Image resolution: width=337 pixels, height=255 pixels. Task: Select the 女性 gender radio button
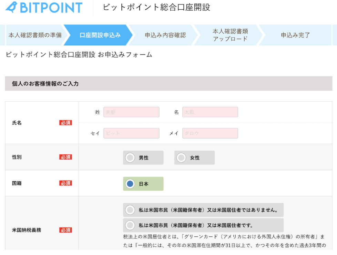[x=181, y=157]
